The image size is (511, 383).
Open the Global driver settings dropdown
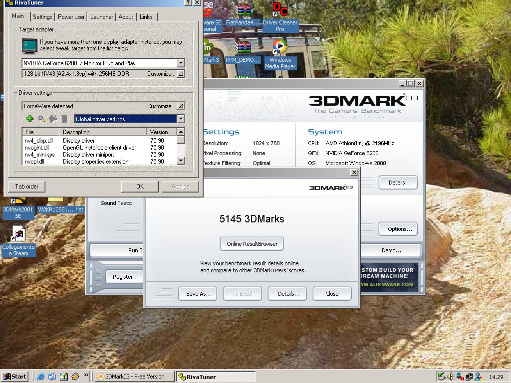pos(181,119)
